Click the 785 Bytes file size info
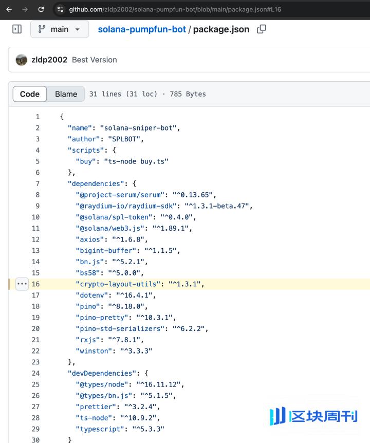The width and height of the screenshot is (370, 443). (188, 94)
